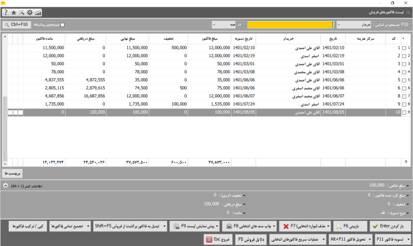This screenshot has height=246, width=413.
Task: Tick the checkbox for invoice row 1
Action: coord(404,48)
